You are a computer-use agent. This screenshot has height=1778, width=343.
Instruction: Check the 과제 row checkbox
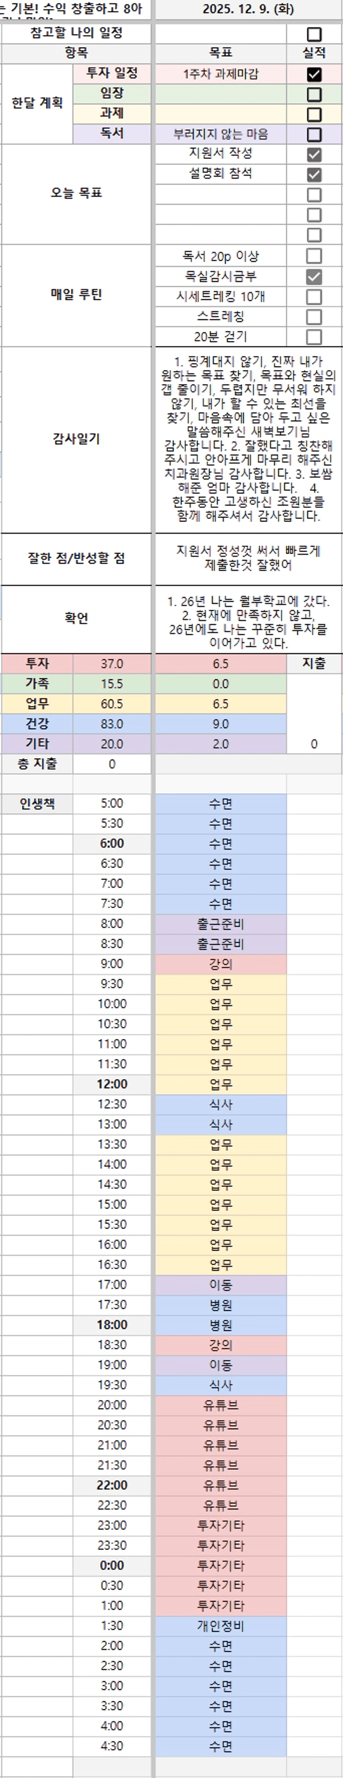tap(314, 114)
